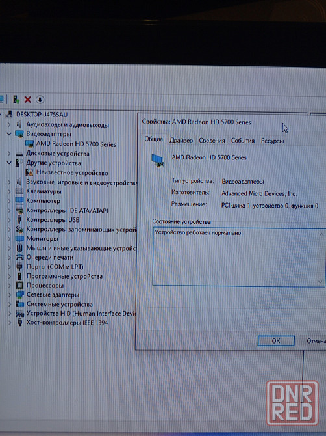
Task: Click the display adapter icon in properties dialog
Action: pyautogui.click(x=158, y=161)
